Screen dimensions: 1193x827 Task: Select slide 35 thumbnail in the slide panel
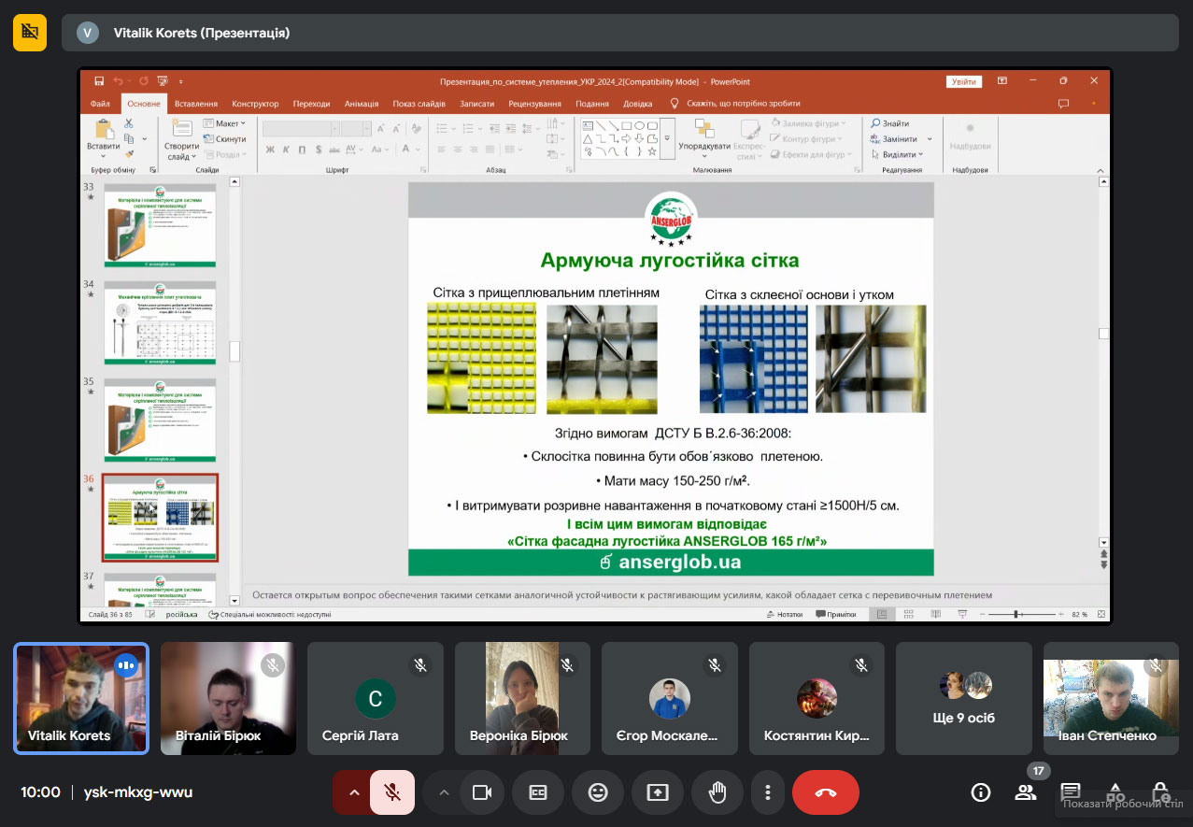point(160,419)
